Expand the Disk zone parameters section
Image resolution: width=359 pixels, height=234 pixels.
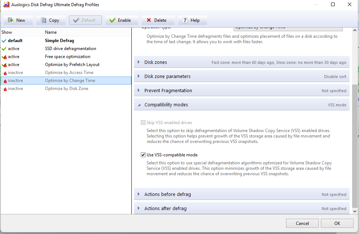(241, 77)
